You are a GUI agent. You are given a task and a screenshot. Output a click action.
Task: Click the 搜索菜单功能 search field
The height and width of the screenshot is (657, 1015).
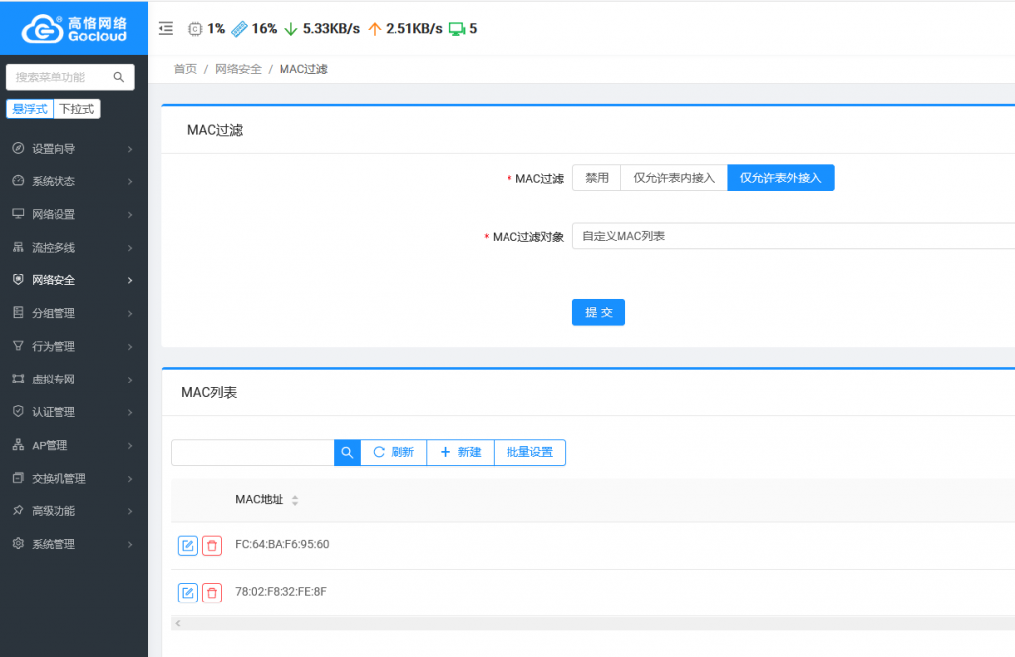[59, 77]
